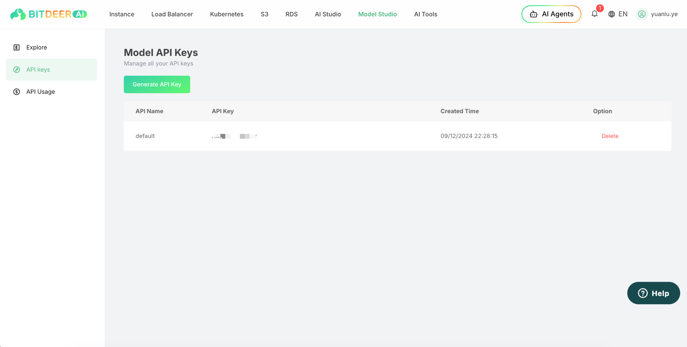Image resolution: width=687 pixels, height=347 pixels.
Task: Open the API keys section via its key icon
Action: [x=16, y=69]
